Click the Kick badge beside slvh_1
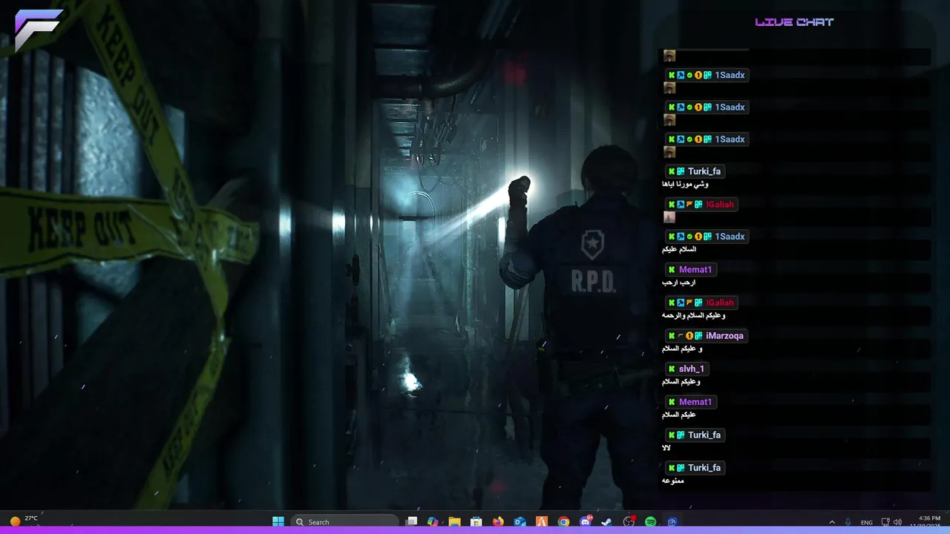Image resolution: width=950 pixels, height=534 pixels. click(x=672, y=369)
